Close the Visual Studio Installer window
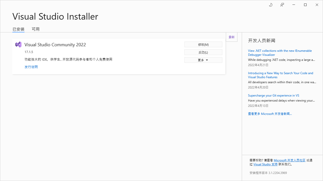Image resolution: width=323 pixels, height=181 pixels. tap(317, 5)
